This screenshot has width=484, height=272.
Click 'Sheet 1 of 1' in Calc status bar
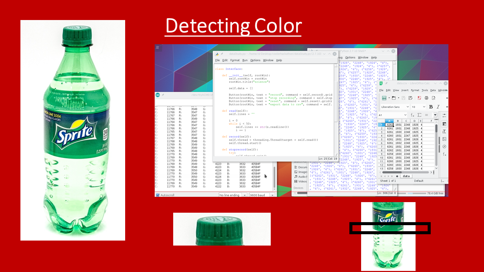(388, 181)
